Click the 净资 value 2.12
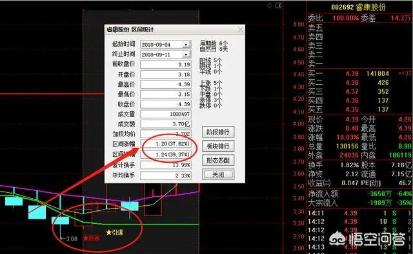 (x=352, y=174)
